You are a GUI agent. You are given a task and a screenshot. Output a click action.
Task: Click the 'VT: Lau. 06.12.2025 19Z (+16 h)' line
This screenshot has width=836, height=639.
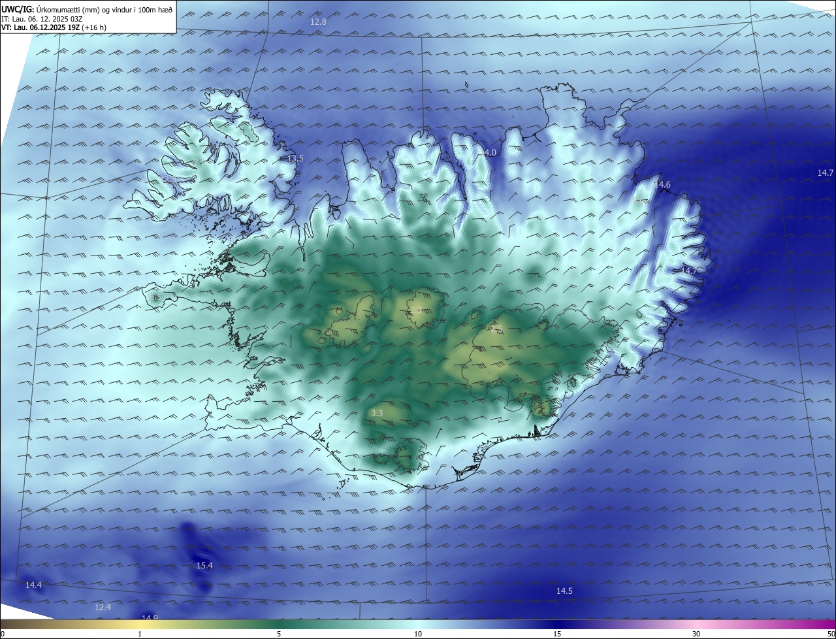tap(54, 27)
